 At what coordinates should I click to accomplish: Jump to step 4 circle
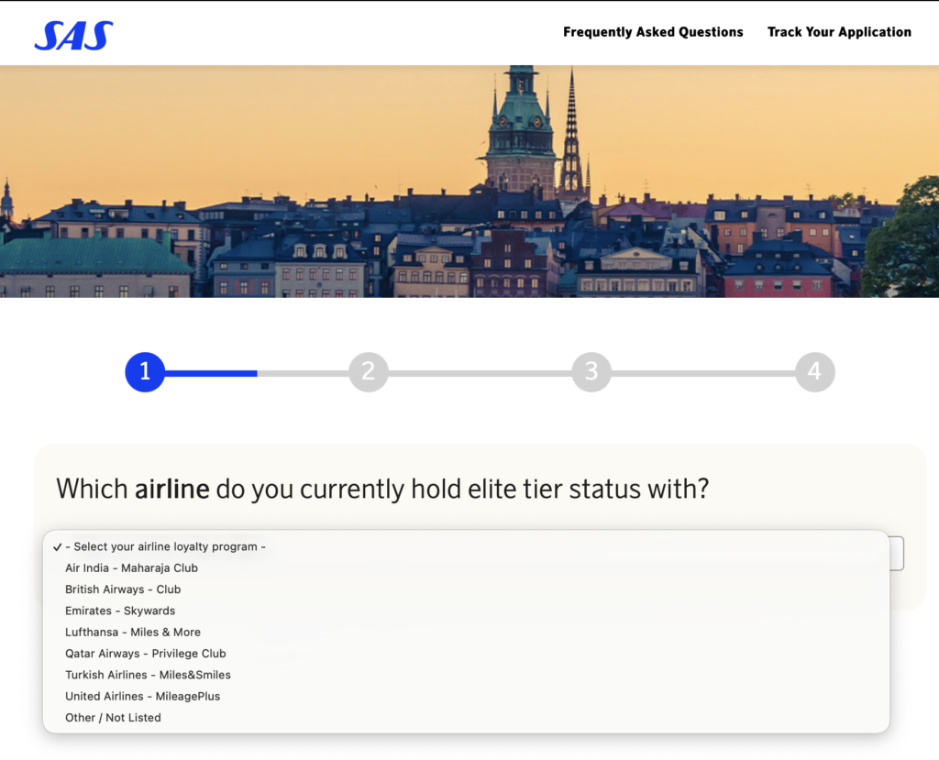(814, 372)
